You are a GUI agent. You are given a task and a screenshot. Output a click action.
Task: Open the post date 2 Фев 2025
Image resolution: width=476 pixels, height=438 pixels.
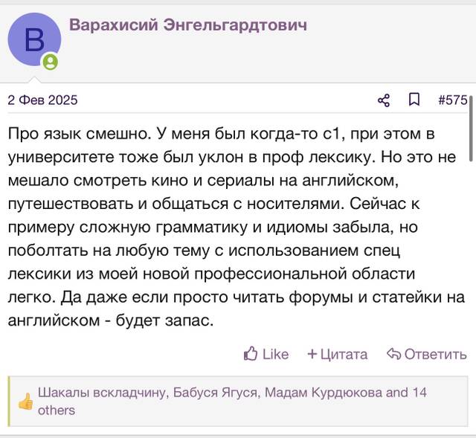(43, 100)
